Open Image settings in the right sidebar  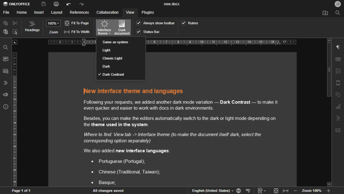click(x=338, y=71)
